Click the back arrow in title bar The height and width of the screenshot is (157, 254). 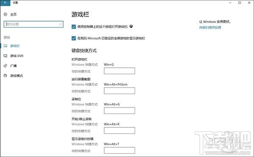[x=5, y=3]
